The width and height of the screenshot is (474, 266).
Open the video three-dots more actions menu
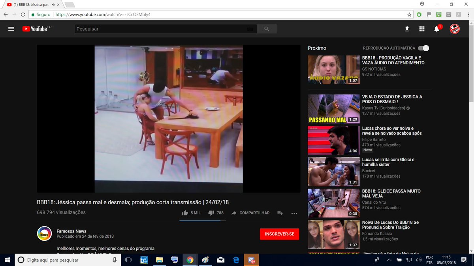pos(294,213)
